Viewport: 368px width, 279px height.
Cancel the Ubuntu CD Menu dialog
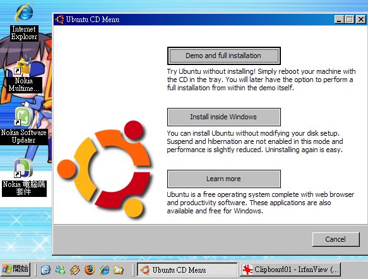pyautogui.click(x=336, y=239)
